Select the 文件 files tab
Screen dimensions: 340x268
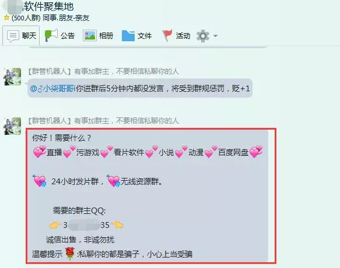click(136, 35)
